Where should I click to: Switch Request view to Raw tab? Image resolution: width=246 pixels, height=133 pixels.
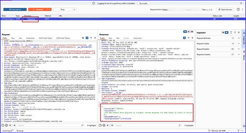pos(13,38)
